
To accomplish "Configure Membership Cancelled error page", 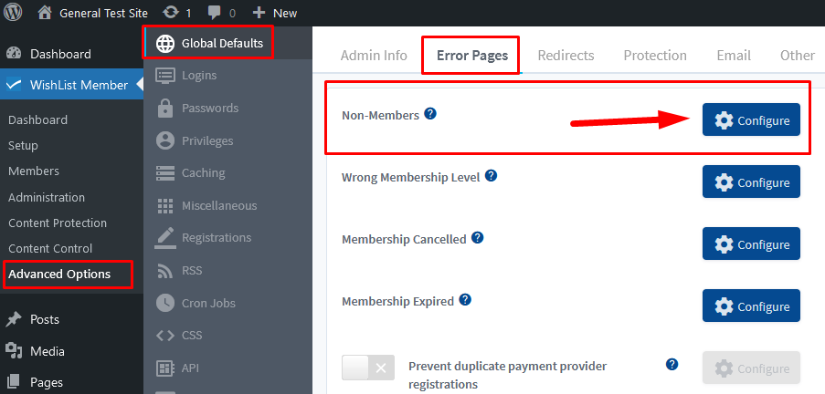I will [x=751, y=244].
